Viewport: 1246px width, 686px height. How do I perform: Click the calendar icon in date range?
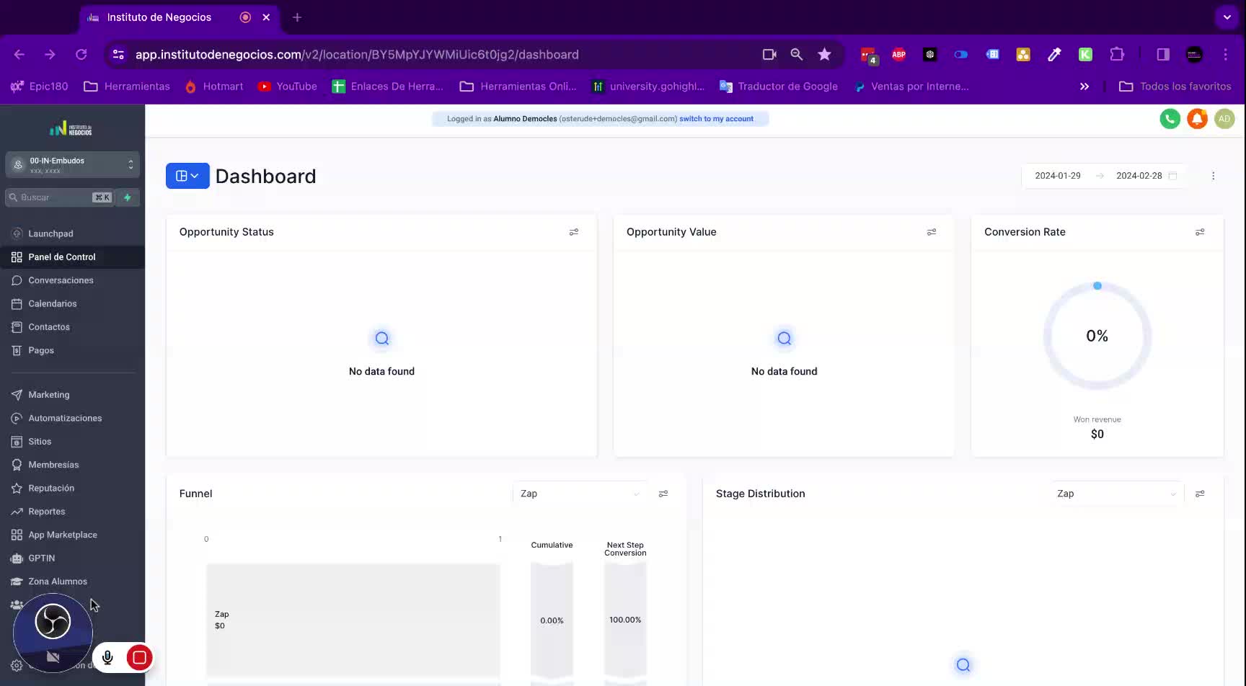coord(1172,176)
